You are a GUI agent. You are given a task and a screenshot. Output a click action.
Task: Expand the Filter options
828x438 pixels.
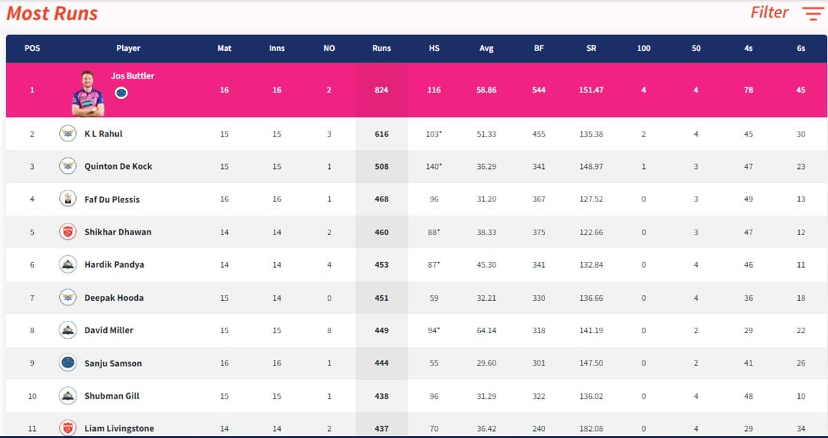tap(769, 12)
